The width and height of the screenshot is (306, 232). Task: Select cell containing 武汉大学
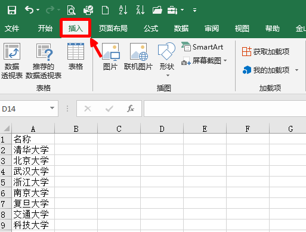[33, 171]
